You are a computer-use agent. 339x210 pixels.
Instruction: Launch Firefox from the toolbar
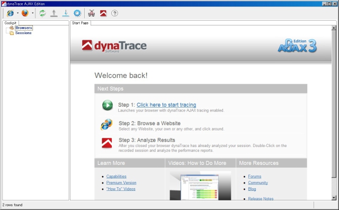25,13
